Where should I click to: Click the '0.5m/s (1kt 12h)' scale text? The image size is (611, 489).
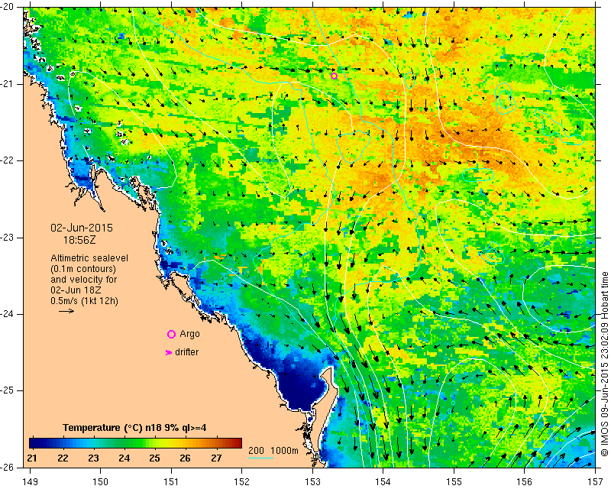(85, 300)
